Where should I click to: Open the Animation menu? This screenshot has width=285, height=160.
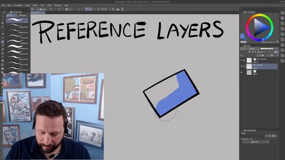18,5
